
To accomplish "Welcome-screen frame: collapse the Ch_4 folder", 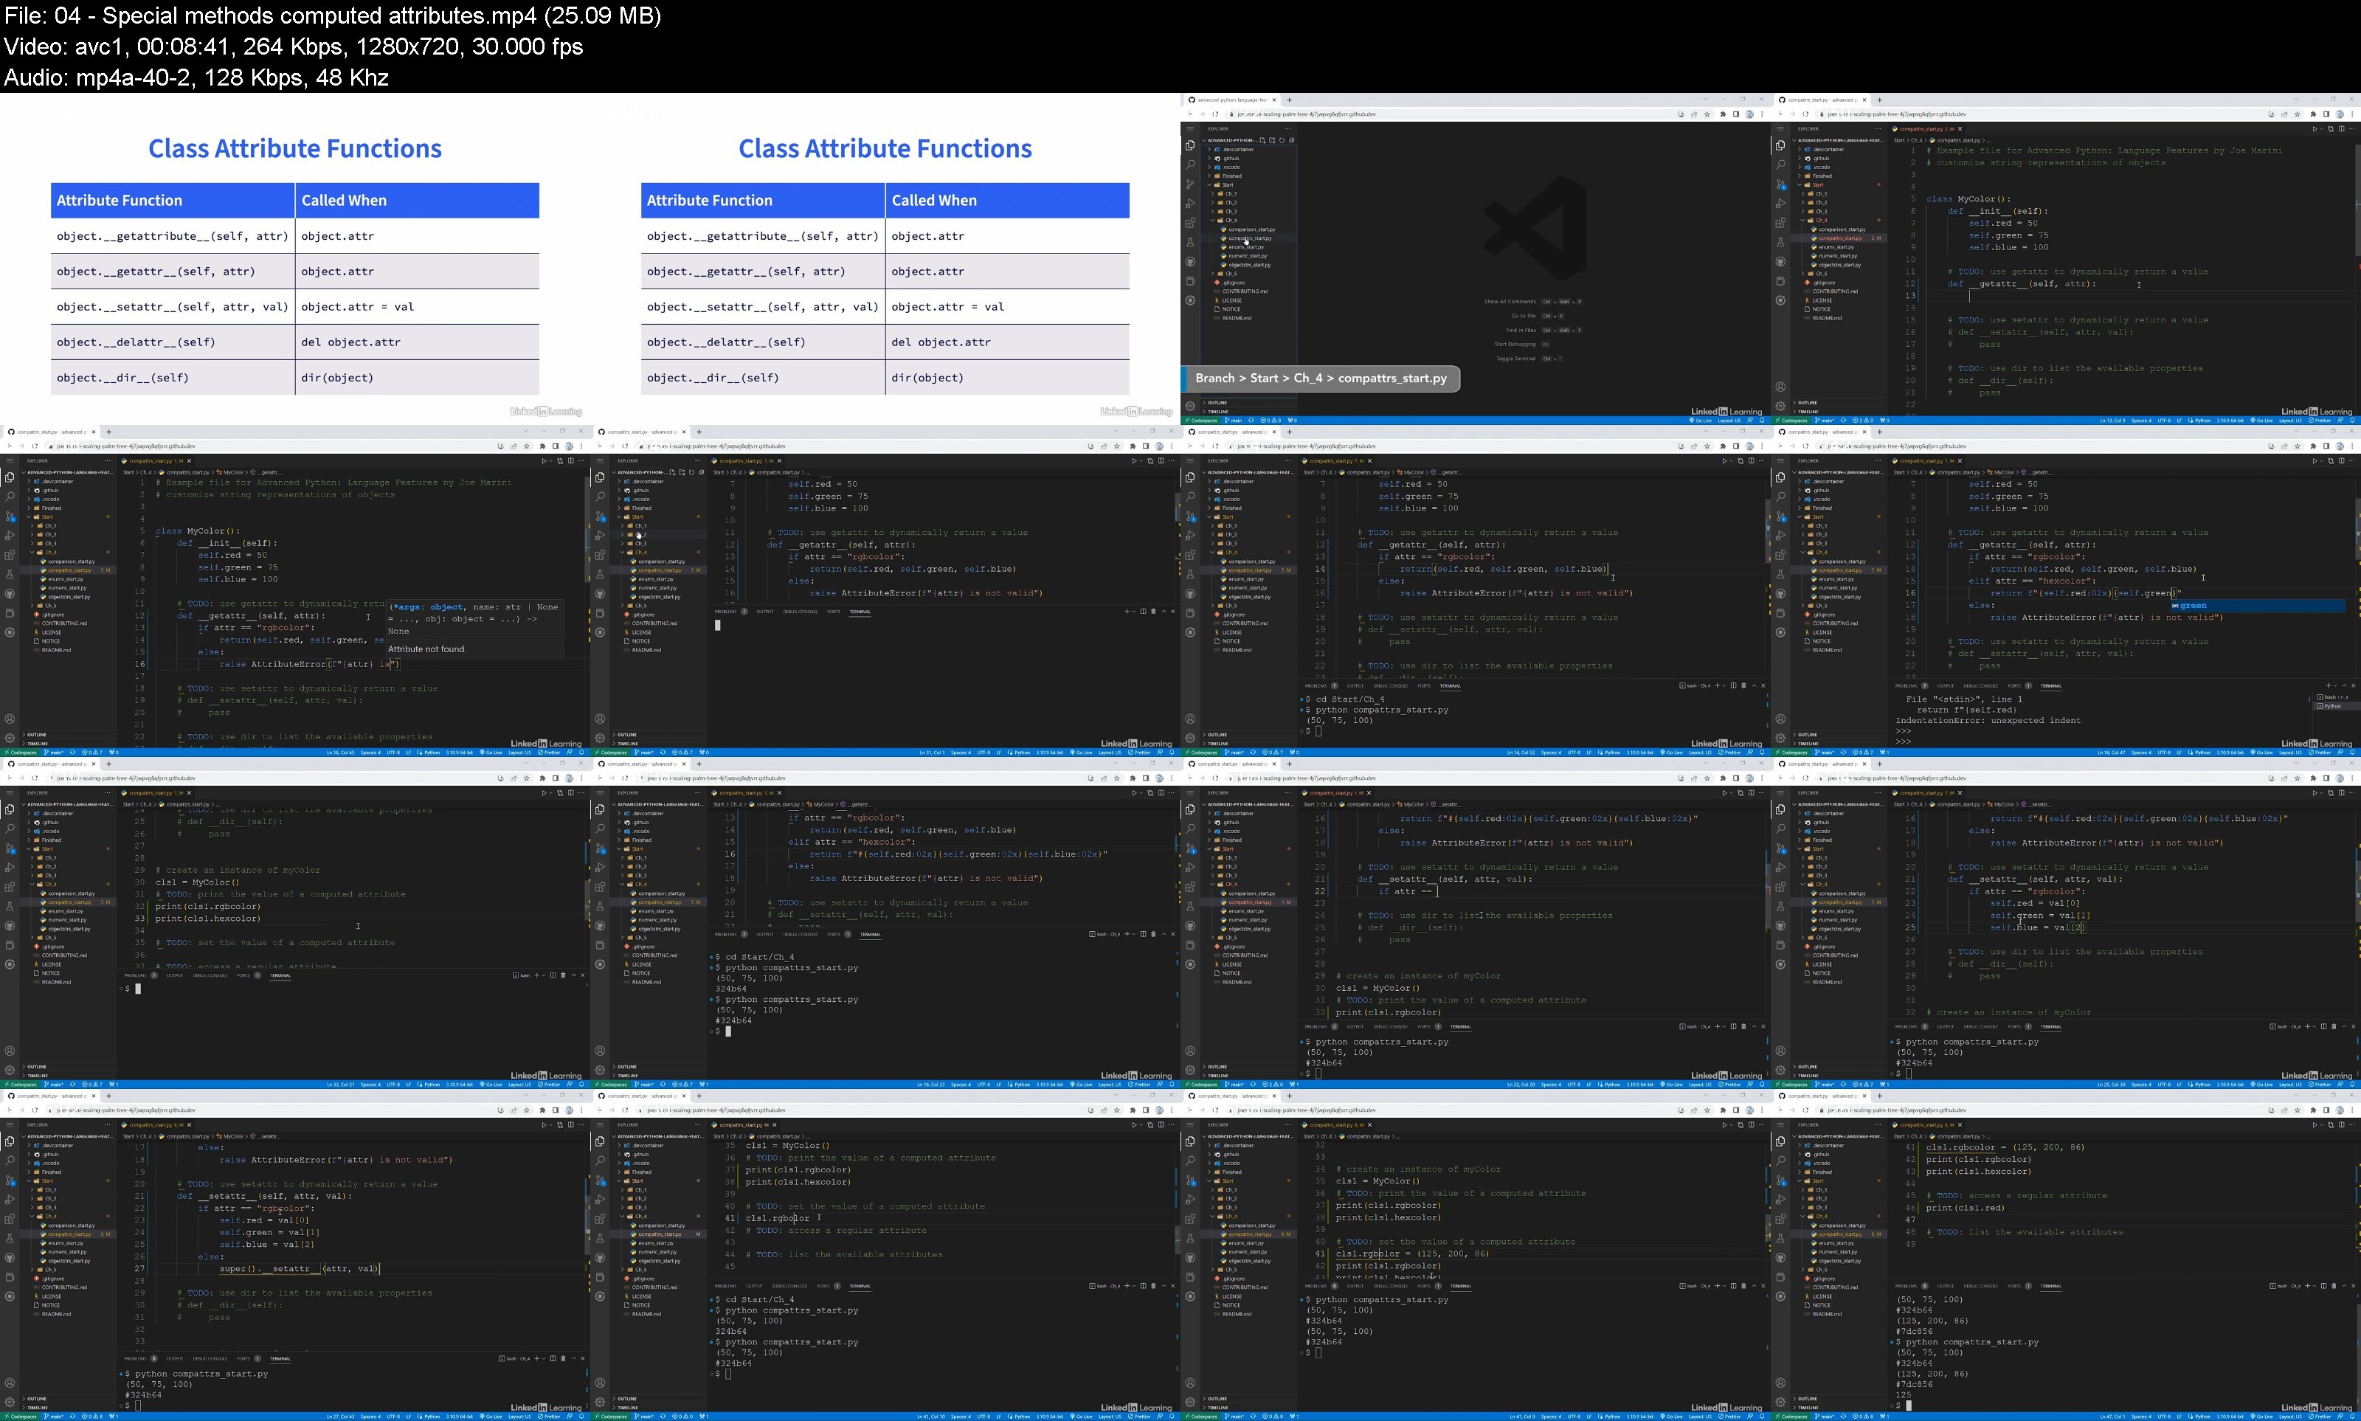I will pyautogui.click(x=1248, y=221).
